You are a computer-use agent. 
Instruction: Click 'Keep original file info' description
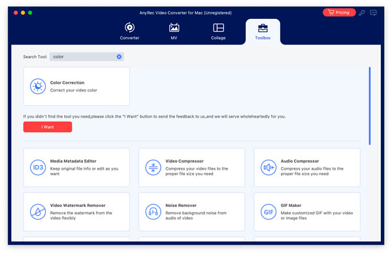click(84, 171)
